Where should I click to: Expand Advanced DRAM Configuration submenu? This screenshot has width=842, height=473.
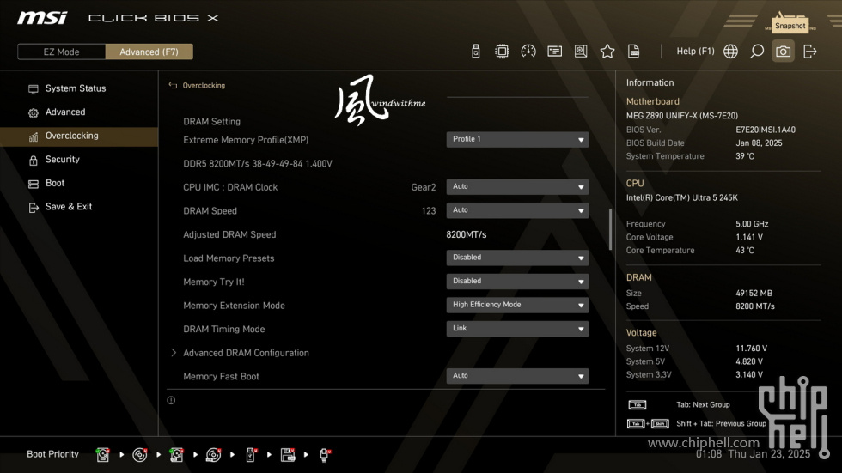(x=246, y=353)
